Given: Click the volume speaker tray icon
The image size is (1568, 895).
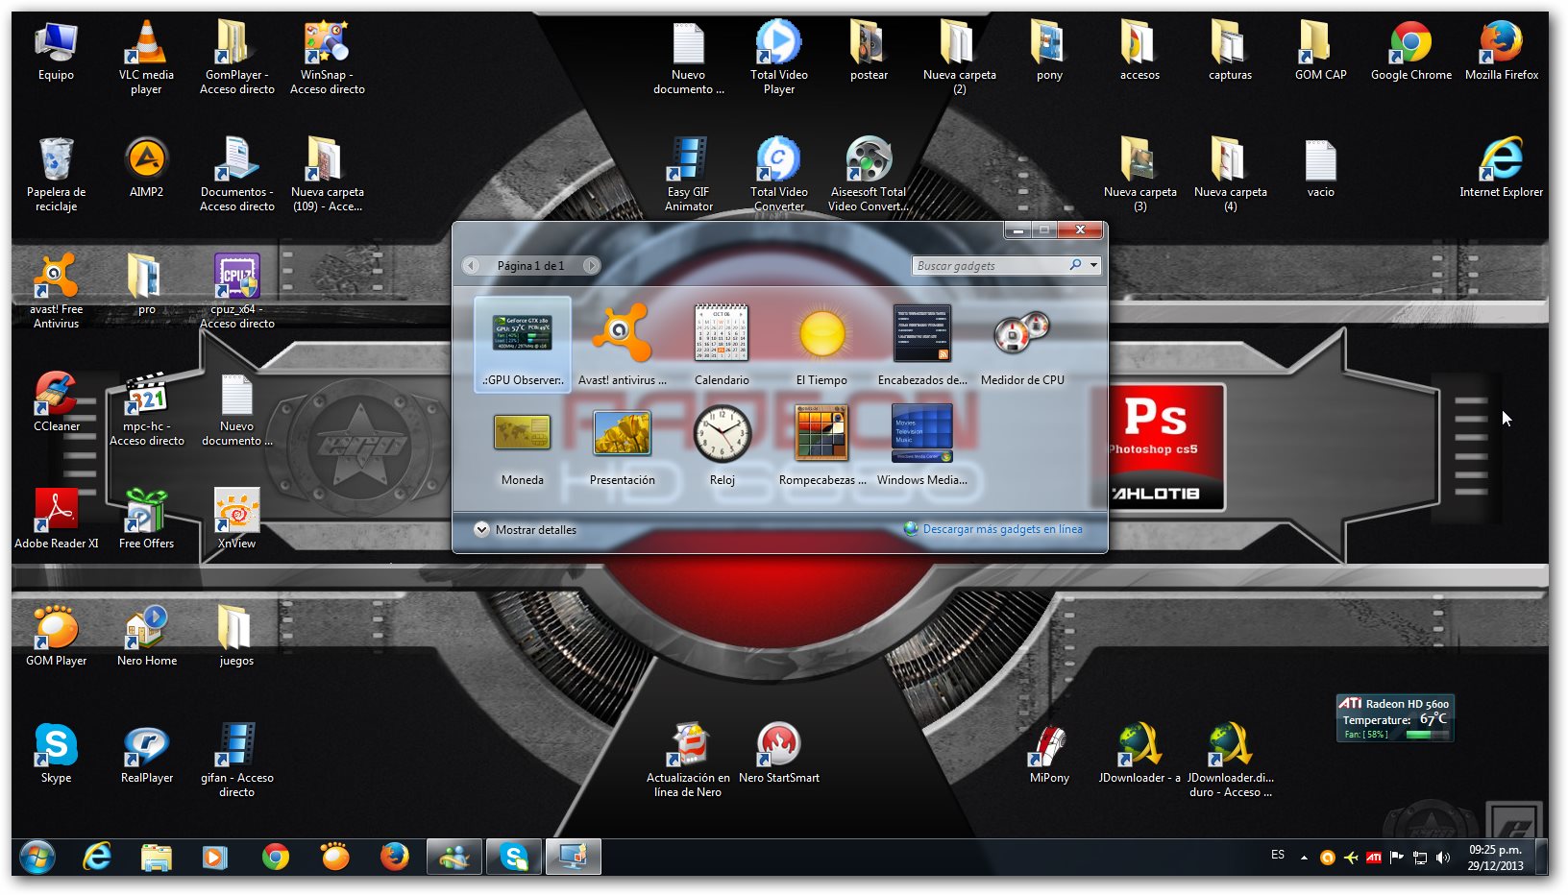Looking at the screenshot, I should pyautogui.click(x=1443, y=858).
